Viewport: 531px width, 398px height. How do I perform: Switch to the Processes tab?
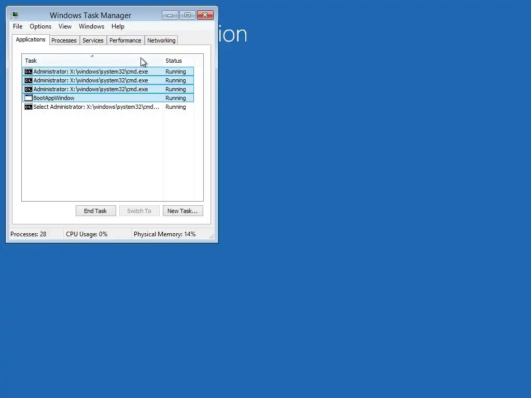[x=64, y=40]
